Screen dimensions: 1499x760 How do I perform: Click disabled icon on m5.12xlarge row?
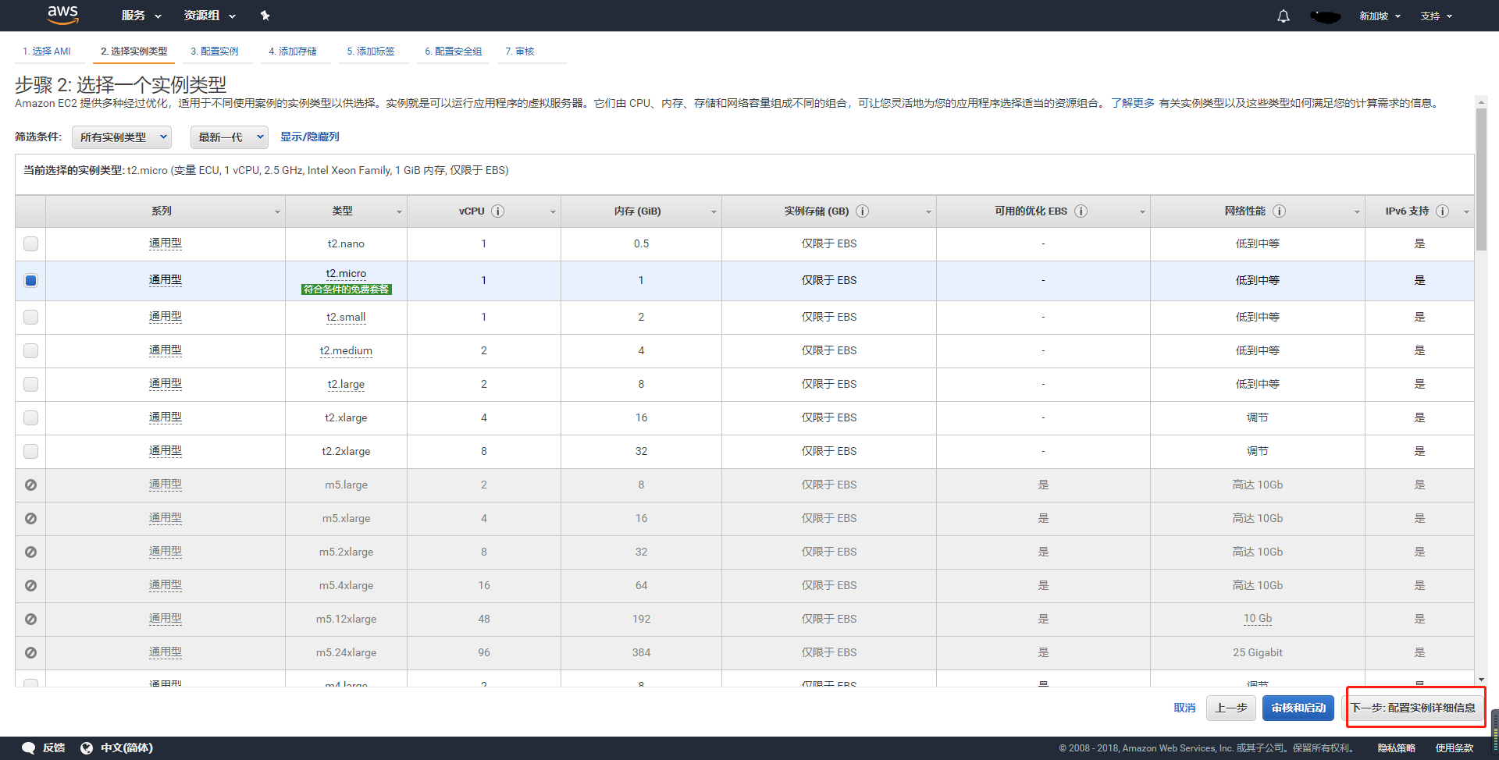30,620
